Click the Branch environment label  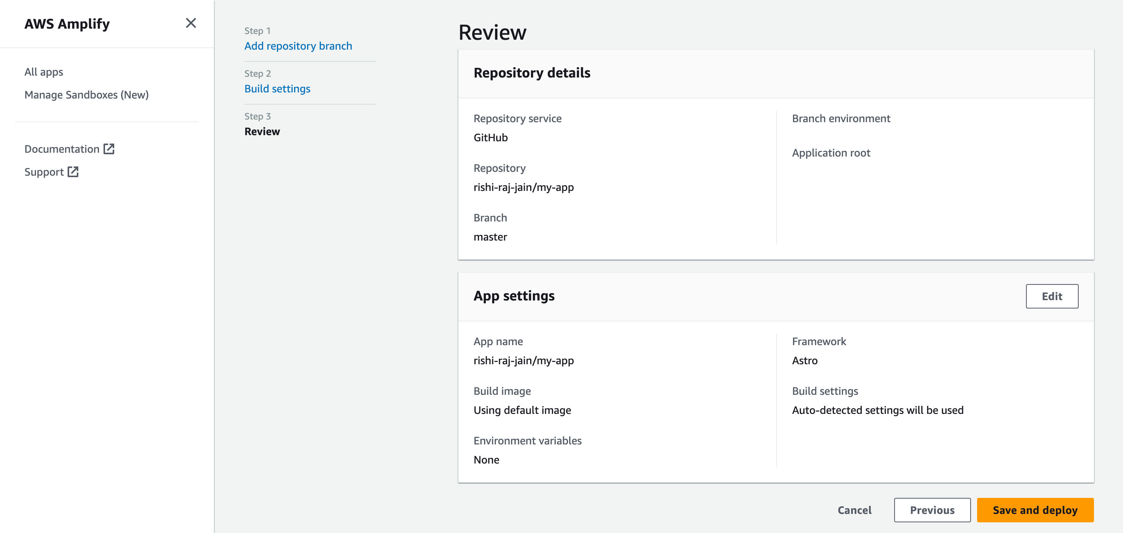click(841, 118)
